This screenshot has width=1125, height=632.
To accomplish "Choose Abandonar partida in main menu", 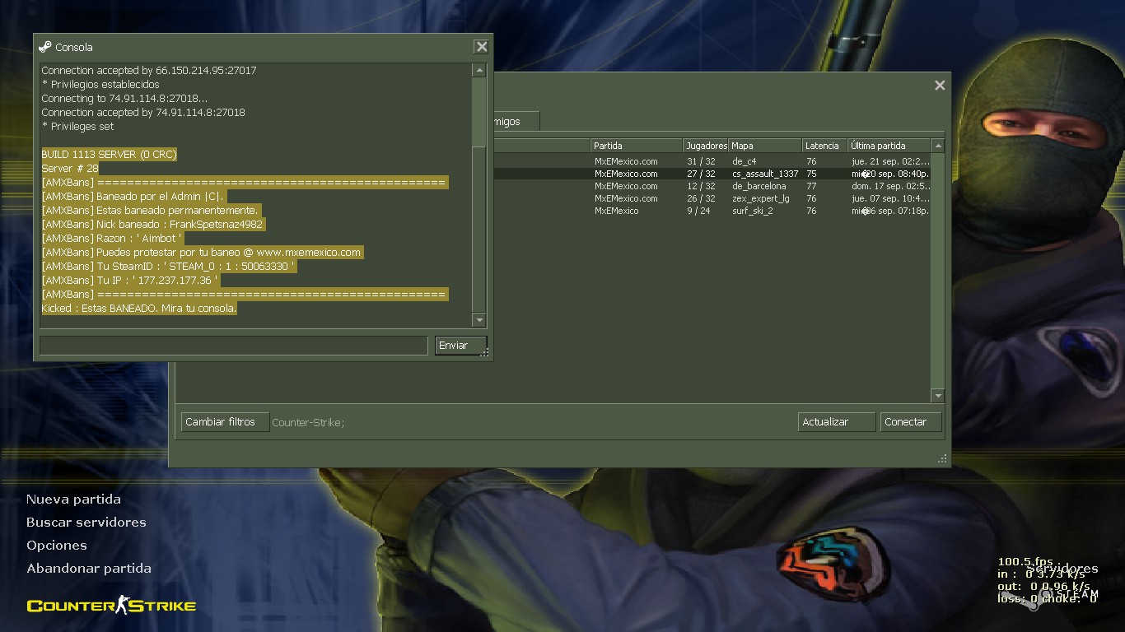I will pyautogui.click(x=89, y=569).
